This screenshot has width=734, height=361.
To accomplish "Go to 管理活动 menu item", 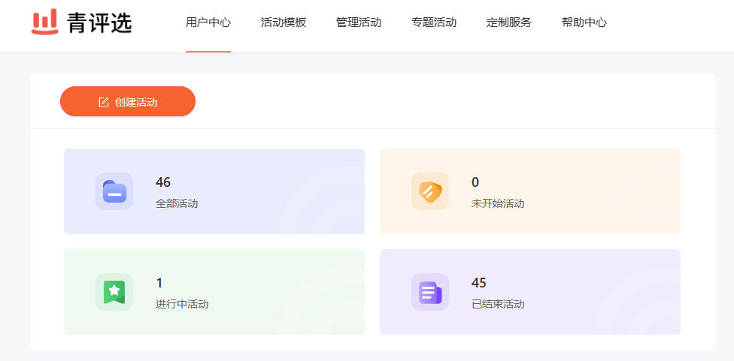I will coord(359,23).
